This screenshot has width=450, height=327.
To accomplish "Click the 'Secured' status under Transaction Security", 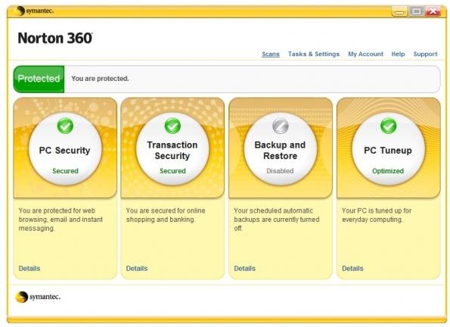I will (172, 171).
